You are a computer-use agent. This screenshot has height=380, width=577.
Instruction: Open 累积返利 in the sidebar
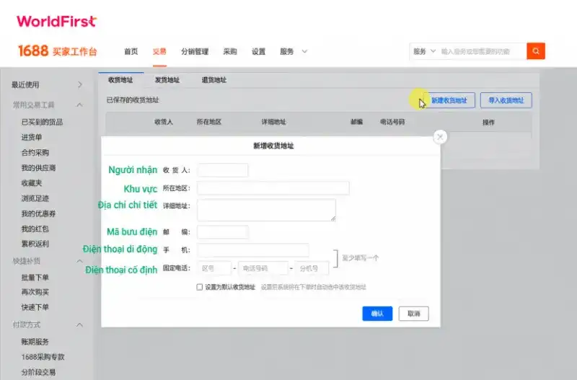[x=35, y=244]
